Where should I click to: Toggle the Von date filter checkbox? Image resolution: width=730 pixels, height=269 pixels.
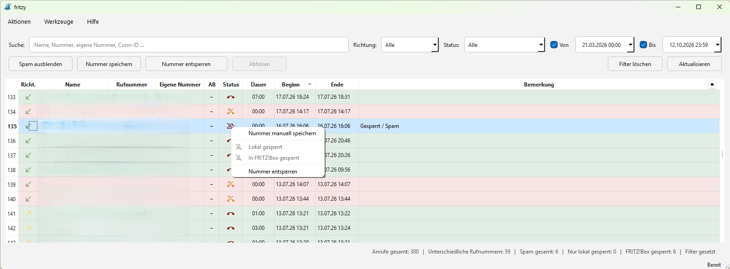click(x=554, y=45)
